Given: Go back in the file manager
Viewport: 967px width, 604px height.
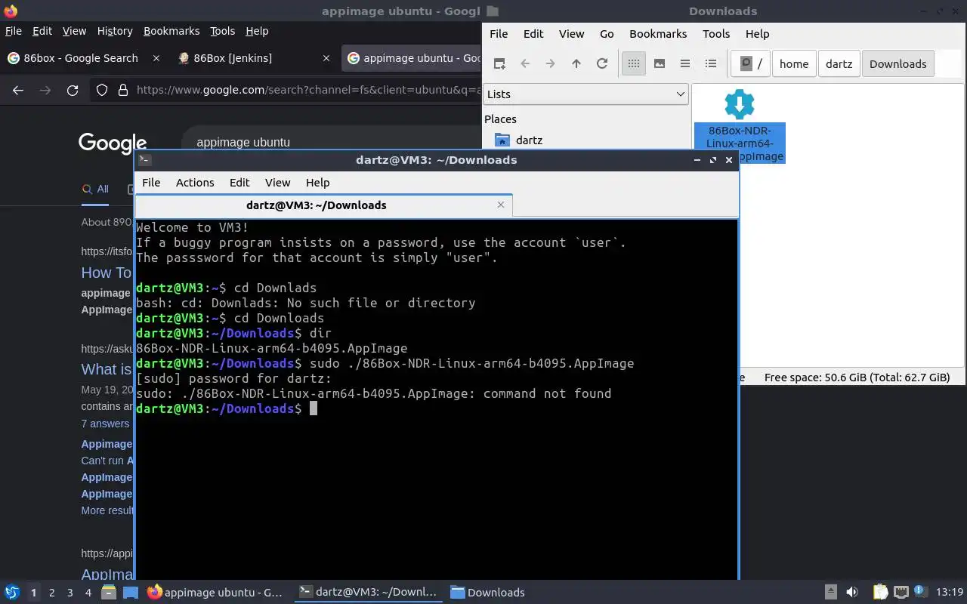Looking at the screenshot, I should pyautogui.click(x=525, y=64).
